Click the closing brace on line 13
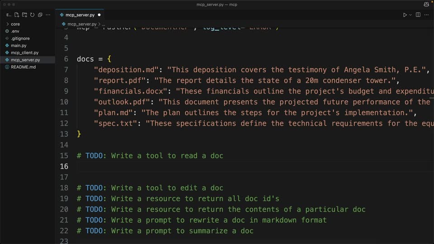Image resolution: width=434 pixels, height=244 pixels. [x=79, y=134]
